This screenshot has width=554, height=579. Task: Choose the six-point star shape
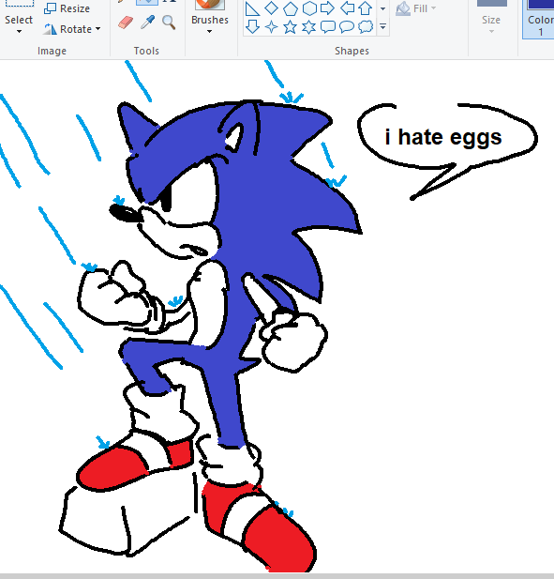click(308, 26)
